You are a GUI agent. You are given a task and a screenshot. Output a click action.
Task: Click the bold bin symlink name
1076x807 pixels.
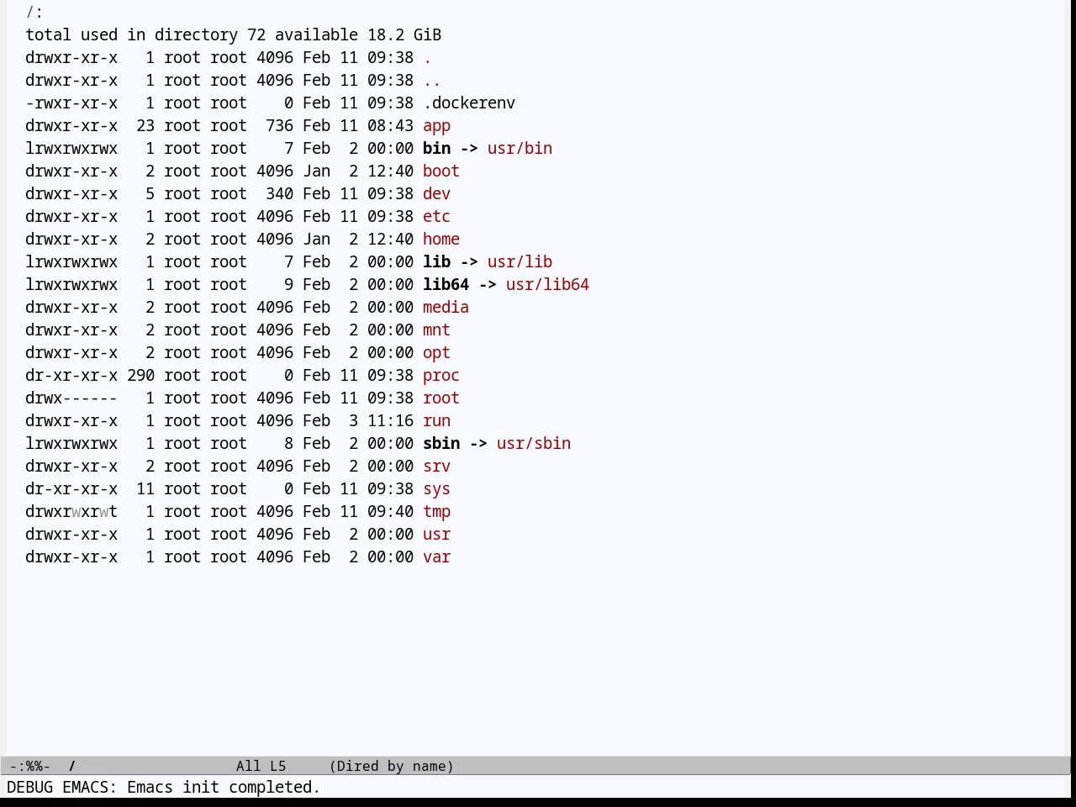[x=436, y=149]
